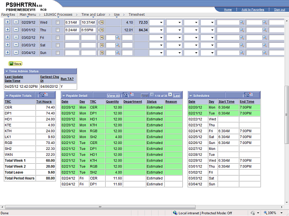
Task: Click download grid icon in Payable Detail header
Action: pyautogui.click(x=132, y=95)
